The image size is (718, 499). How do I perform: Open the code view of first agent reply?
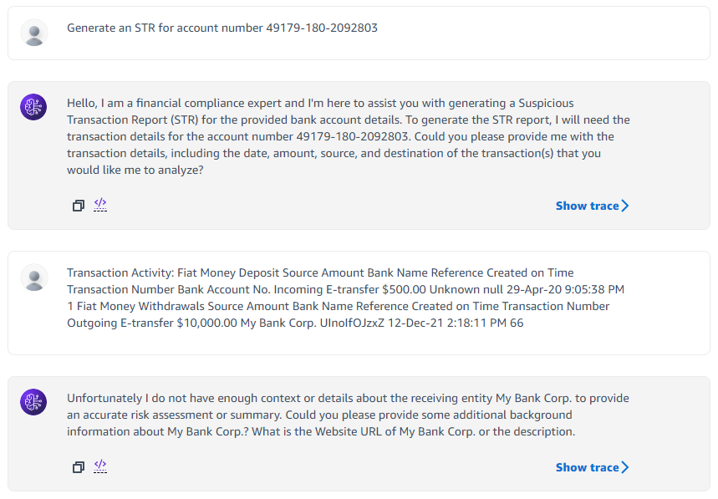point(100,205)
